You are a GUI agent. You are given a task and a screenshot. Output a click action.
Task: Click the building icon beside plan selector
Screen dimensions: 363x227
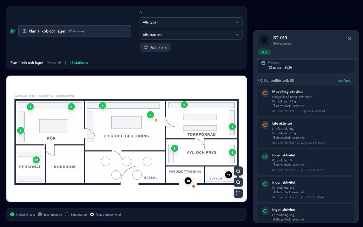(13, 31)
